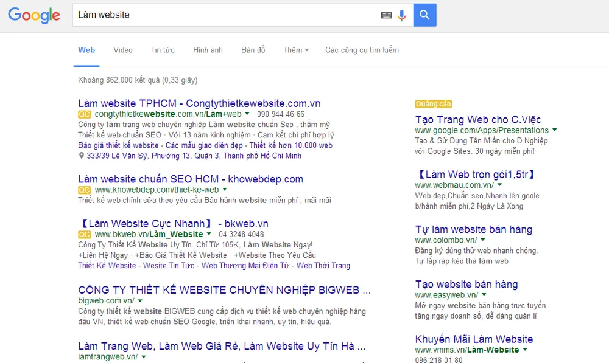
Task: Click the Google logo
Action: click(x=34, y=16)
